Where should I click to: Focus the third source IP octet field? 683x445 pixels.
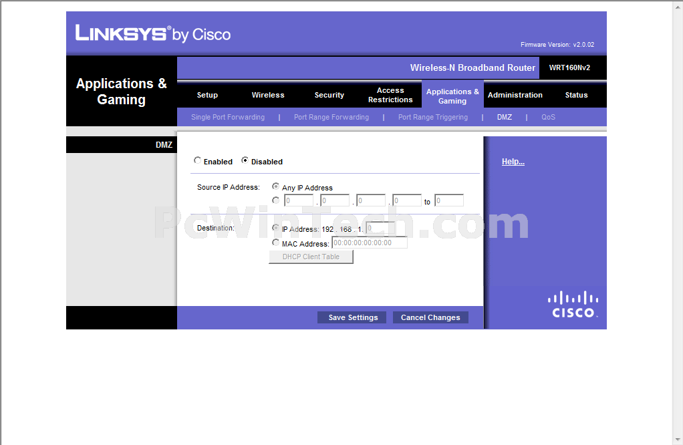[371, 200]
